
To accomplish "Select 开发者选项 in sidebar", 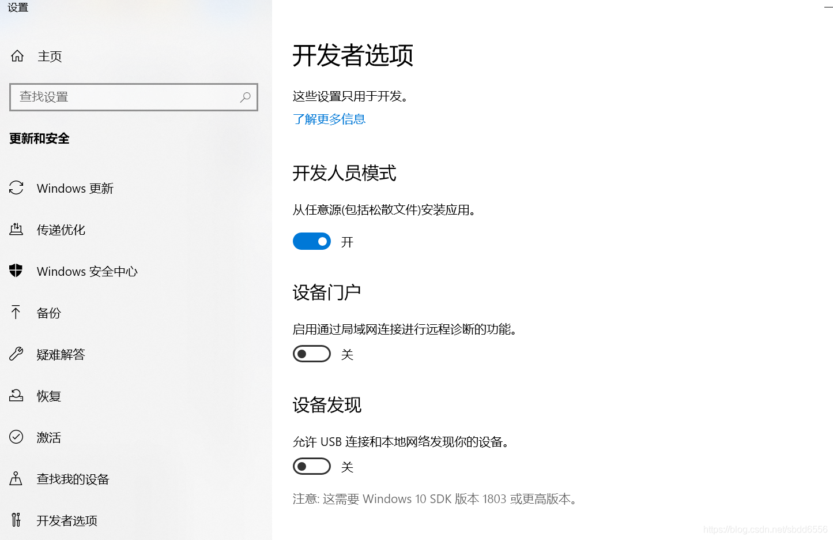I will 67,520.
